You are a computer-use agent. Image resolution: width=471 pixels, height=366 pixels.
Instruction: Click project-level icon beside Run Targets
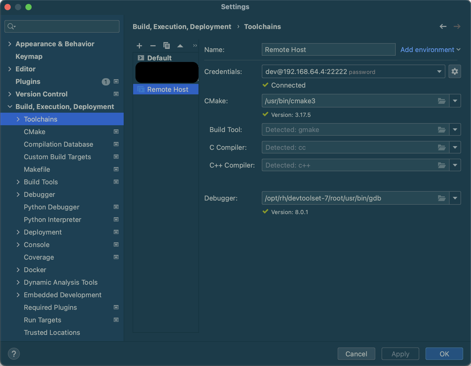click(x=116, y=320)
